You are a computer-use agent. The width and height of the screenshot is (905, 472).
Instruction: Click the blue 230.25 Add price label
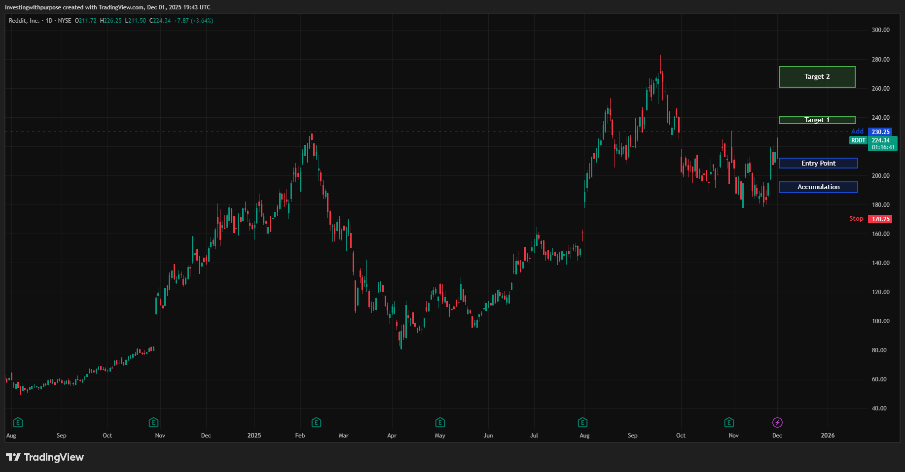pyautogui.click(x=880, y=132)
